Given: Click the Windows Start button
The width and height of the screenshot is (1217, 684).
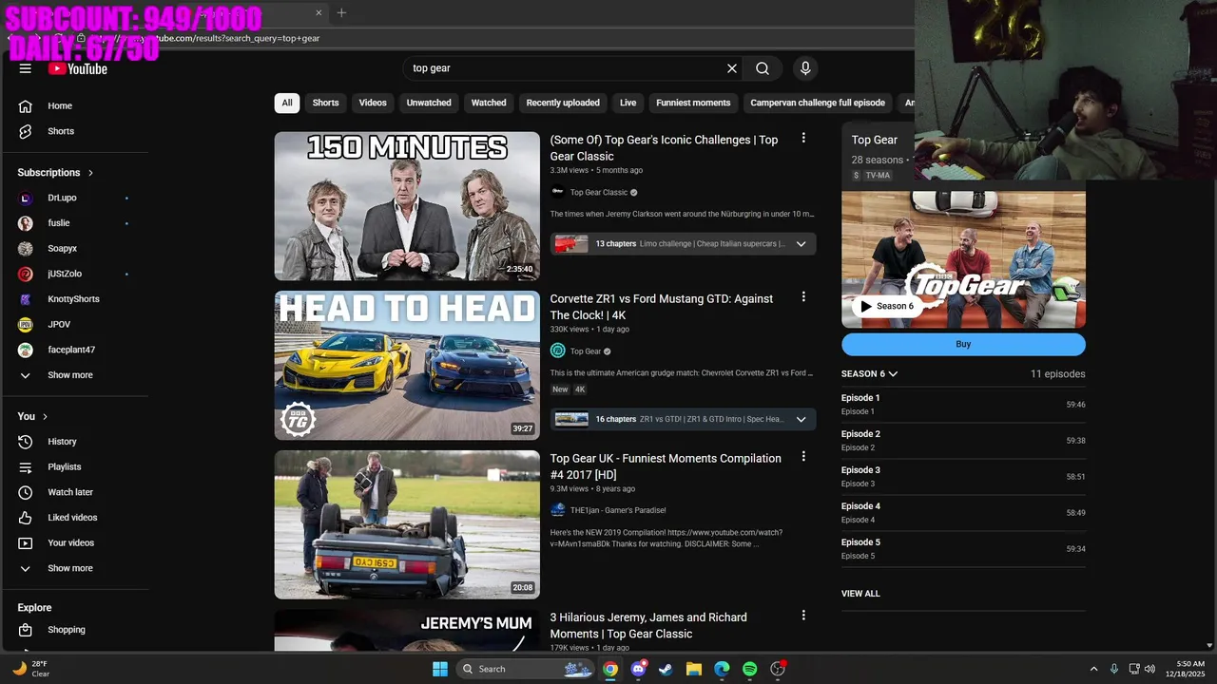Looking at the screenshot, I should 439,669.
